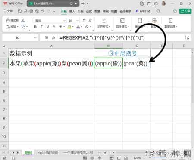This screenshot has height=160, width=194.
Task: Apply the font color swatch
Action: 78,27
